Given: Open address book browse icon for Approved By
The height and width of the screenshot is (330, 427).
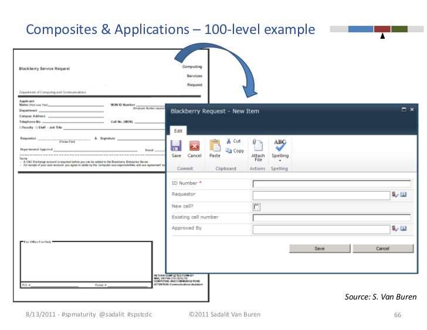Looking at the screenshot, I should (x=404, y=229).
